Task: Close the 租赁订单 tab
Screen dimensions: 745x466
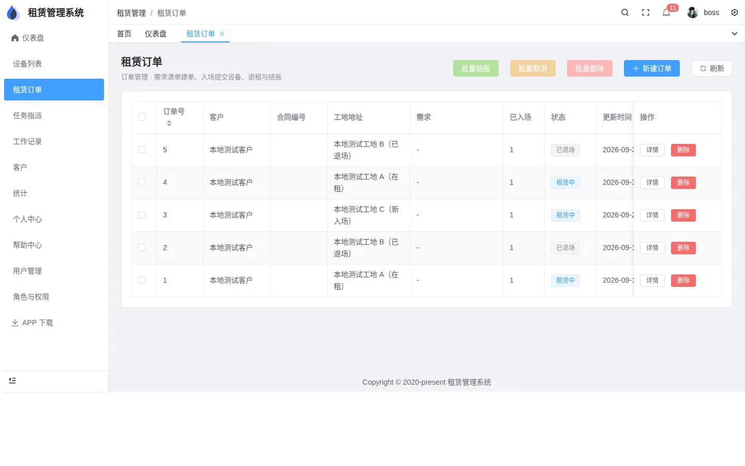Action: pyautogui.click(x=222, y=34)
